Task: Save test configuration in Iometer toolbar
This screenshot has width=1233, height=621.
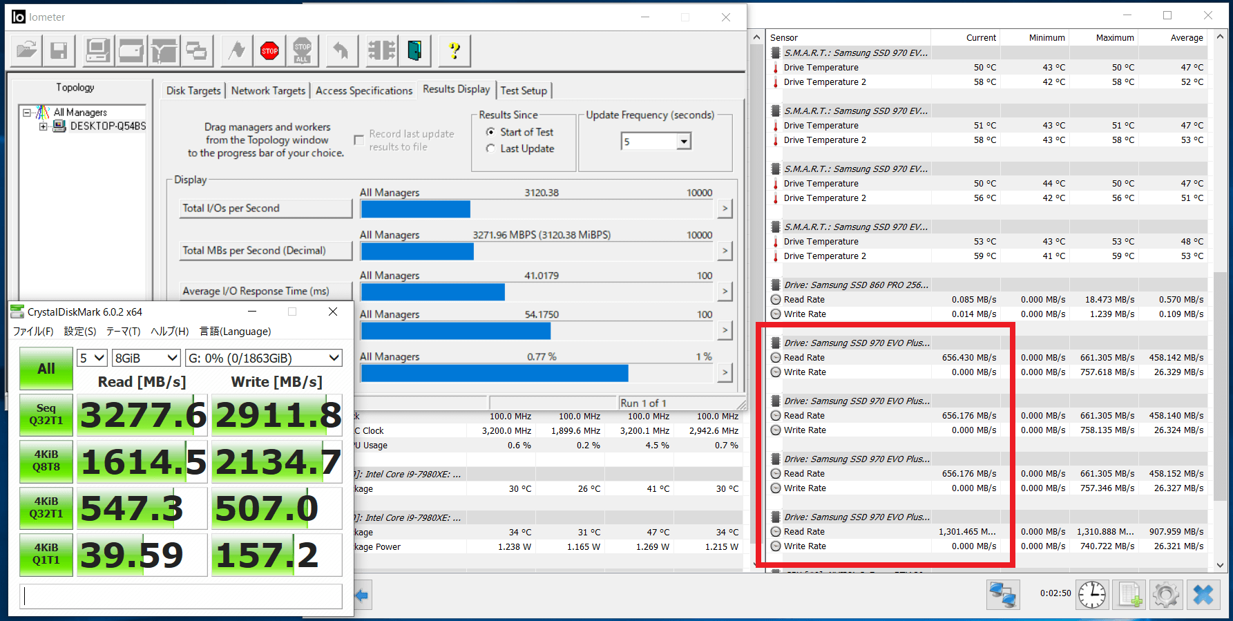Action: pos(59,50)
